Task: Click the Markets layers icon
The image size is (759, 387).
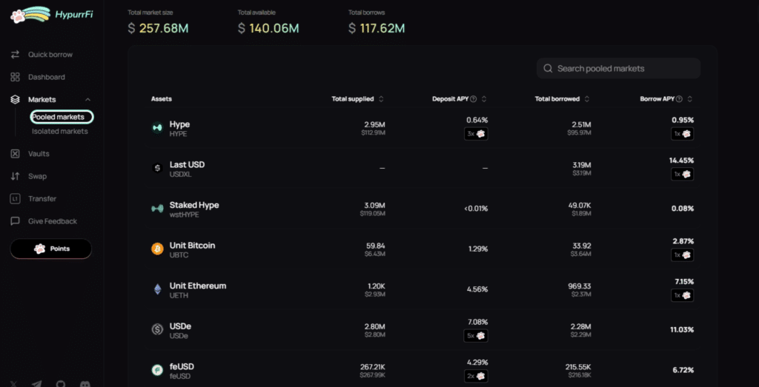Action: (x=15, y=100)
